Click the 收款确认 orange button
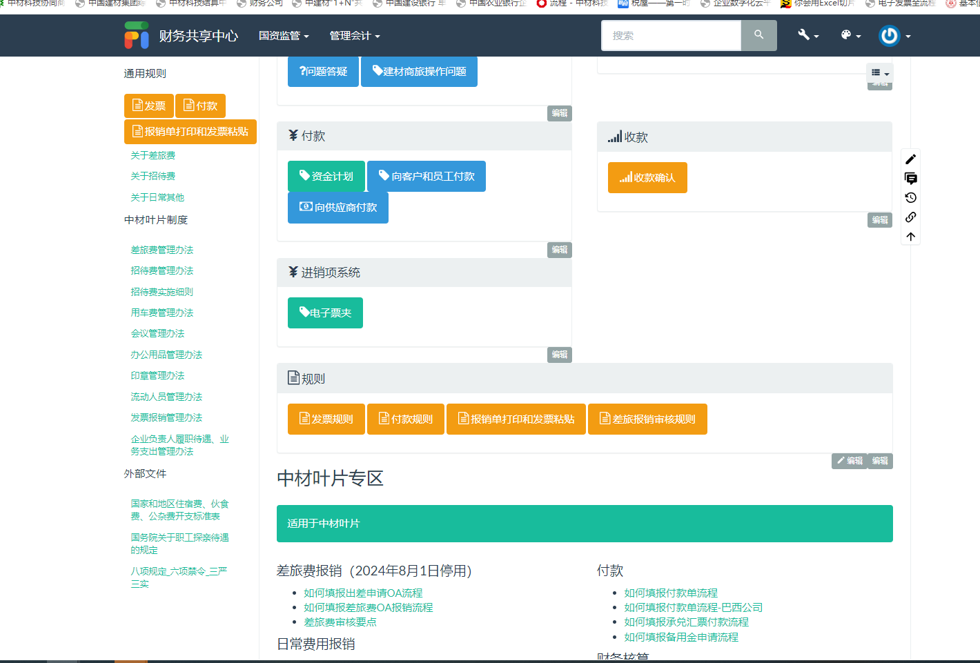 coord(647,177)
